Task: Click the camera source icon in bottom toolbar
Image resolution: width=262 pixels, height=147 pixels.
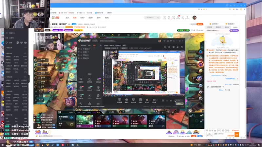Action: pyautogui.click(x=126, y=100)
